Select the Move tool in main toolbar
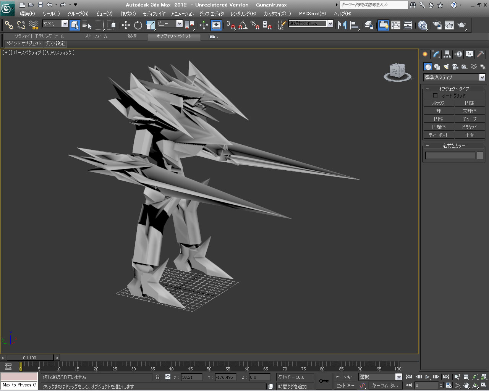This screenshot has height=391, width=489. click(x=126, y=25)
